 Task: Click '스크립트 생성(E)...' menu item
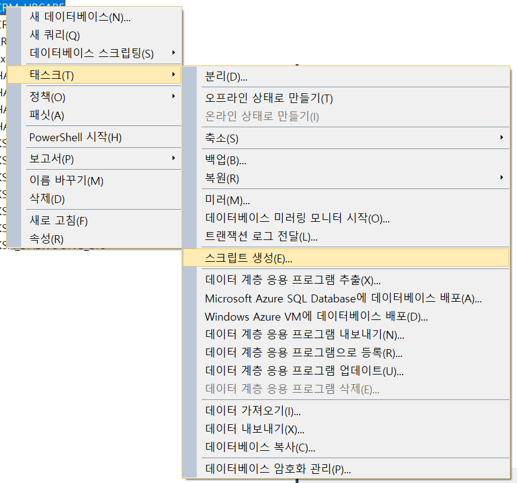(248, 258)
